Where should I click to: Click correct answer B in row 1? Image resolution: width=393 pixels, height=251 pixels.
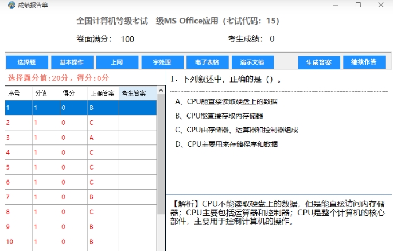91,108
